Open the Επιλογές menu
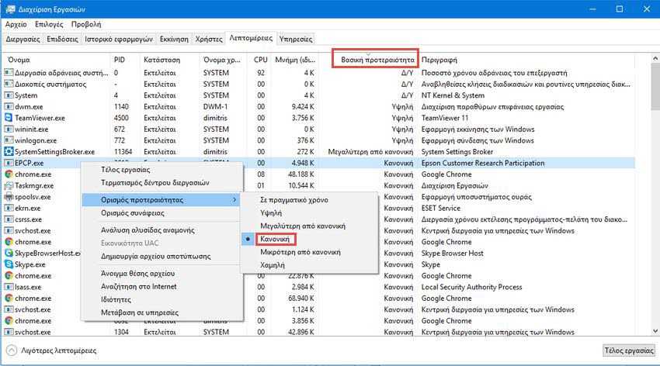This screenshot has height=366, width=660. (x=49, y=24)
